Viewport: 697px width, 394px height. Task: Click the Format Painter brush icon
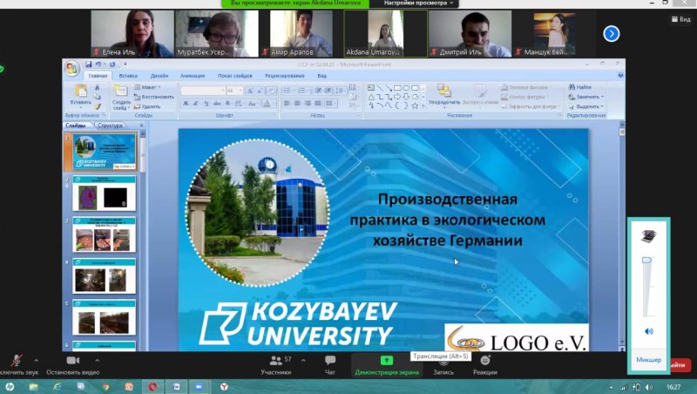(x=98, y=106)
